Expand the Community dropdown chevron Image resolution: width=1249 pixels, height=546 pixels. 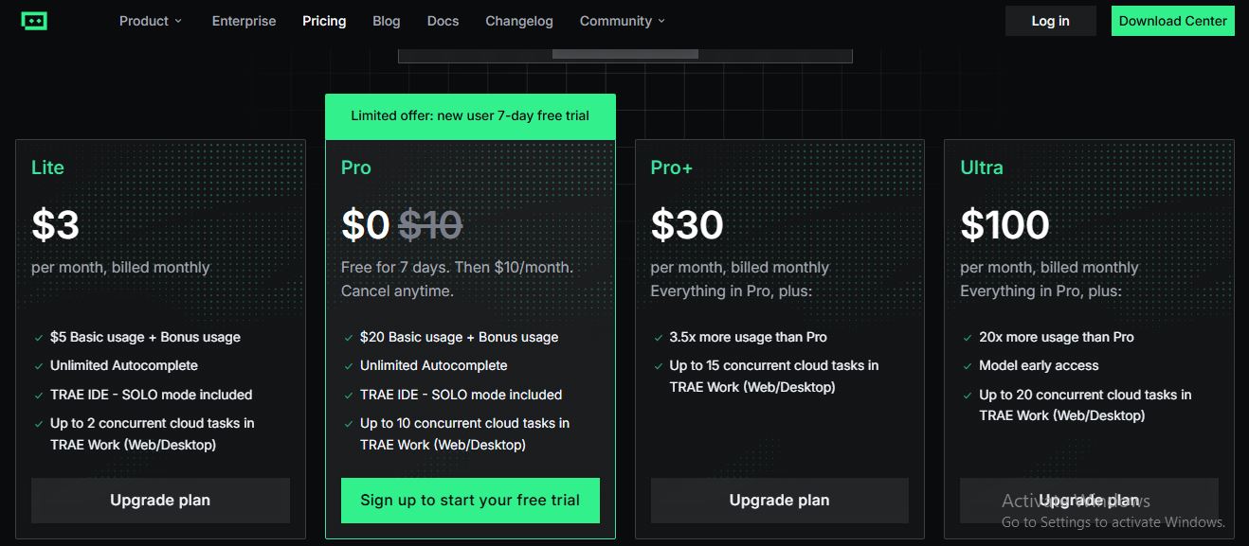(x=661, y=21)
